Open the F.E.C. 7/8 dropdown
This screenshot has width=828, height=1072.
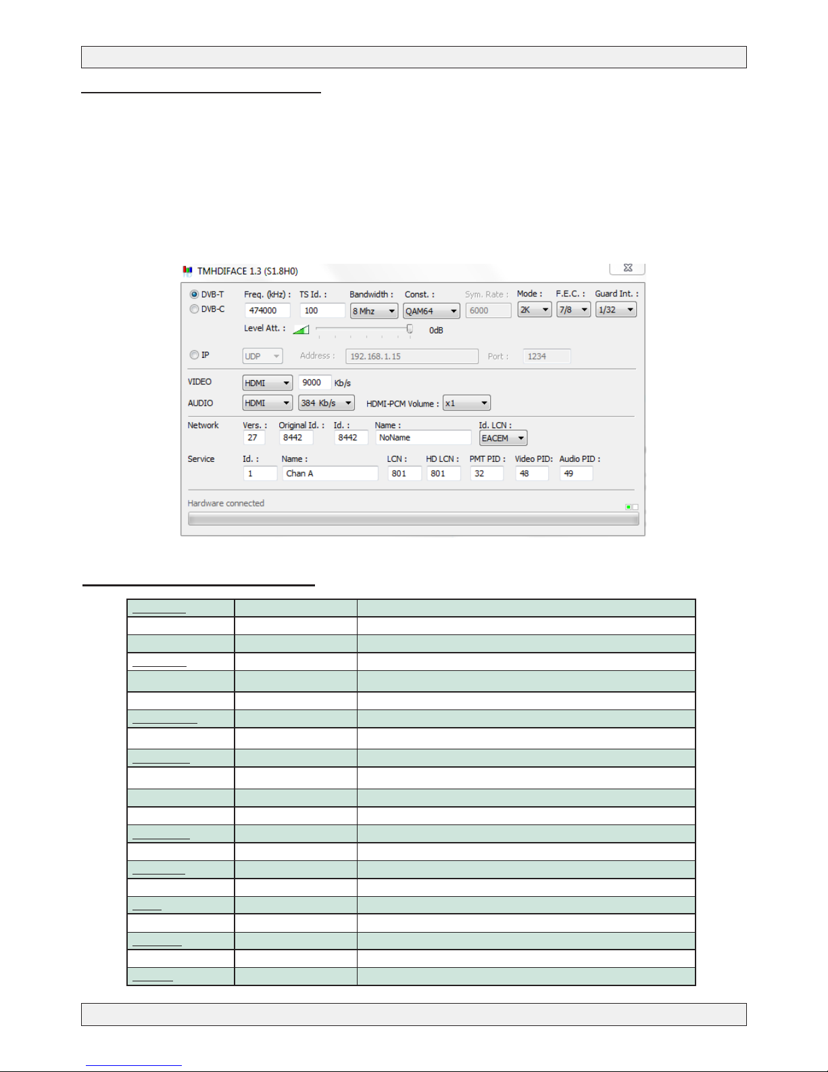[x=574, y=310]
